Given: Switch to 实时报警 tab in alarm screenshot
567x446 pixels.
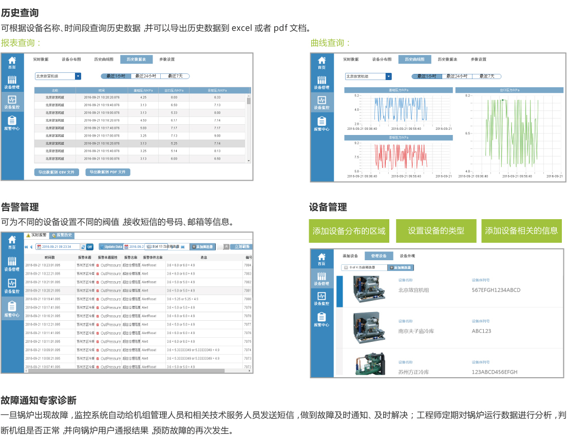Looking at the screenshot, I should pyautogui.click(x=36, y=235).
